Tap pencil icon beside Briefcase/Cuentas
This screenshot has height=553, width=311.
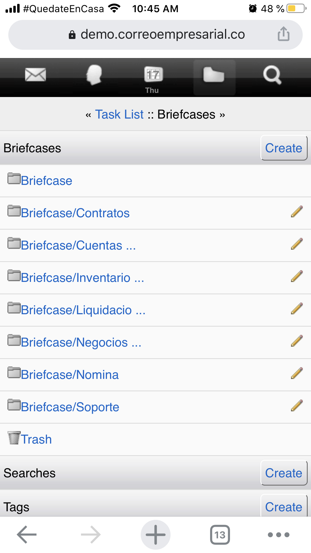coord(297,244)
